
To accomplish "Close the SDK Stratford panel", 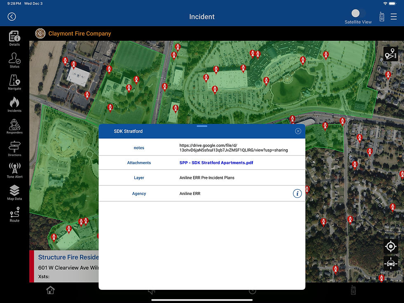I will tap(298, 131).
